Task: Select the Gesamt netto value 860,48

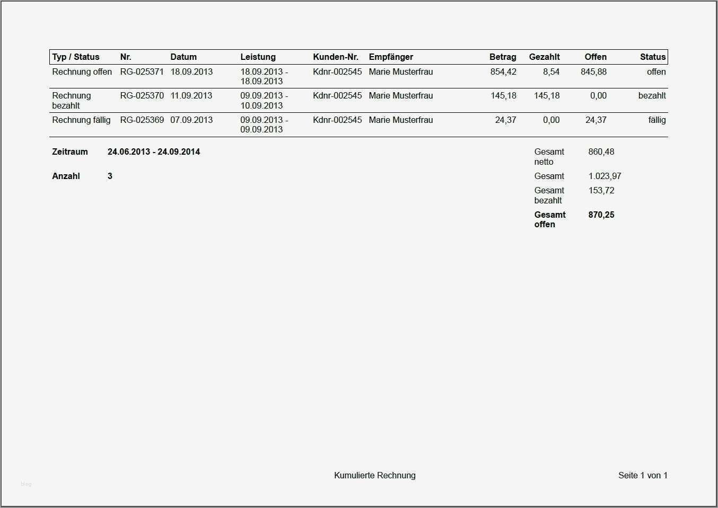Action: click(601, 152)
